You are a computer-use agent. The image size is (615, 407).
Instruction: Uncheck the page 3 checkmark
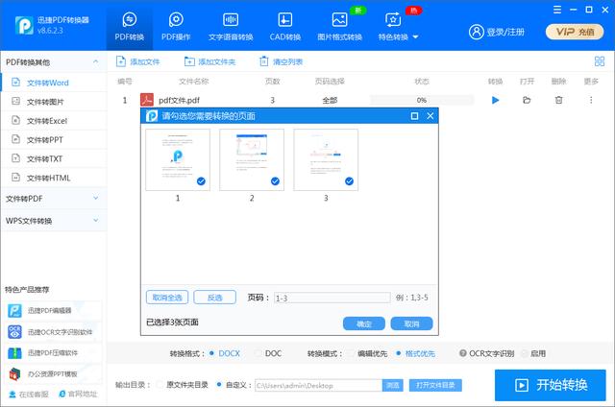349,181
